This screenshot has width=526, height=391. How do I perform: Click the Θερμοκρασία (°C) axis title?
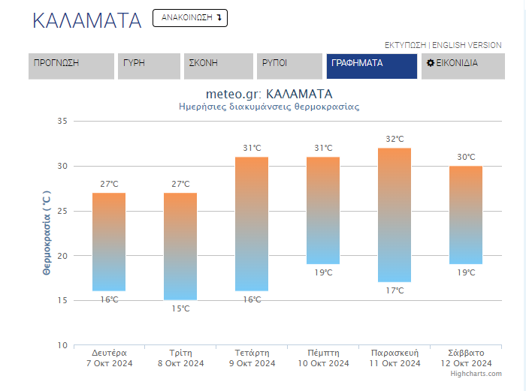pyautogui.click(x=47, y=233)
